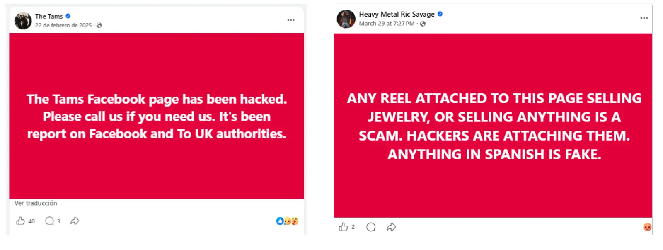View reaction emojis on The Tams post

287,221
